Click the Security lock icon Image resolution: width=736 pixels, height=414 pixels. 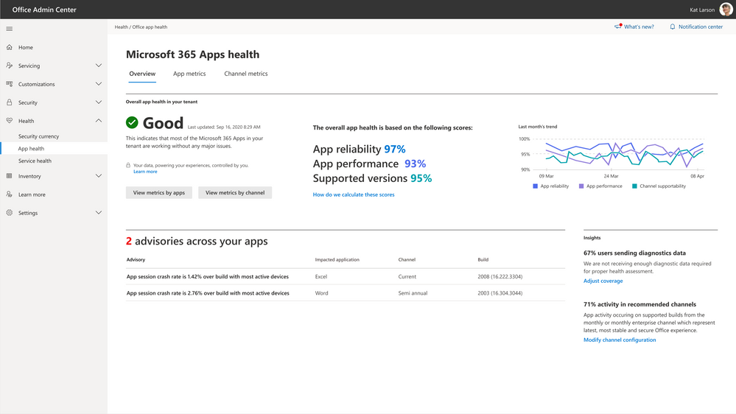(10, 102)
